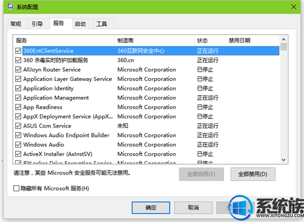Image resolution: width=304 pixels, height=222 pixels.
Task: Click Microsoft Corporation cell of App Readiness
Action: click(146, 107)
